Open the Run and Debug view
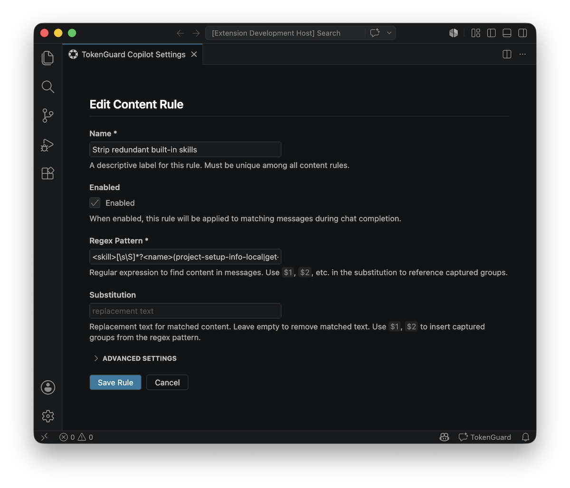The image size is (570, 488). click(x=48, y=145)
